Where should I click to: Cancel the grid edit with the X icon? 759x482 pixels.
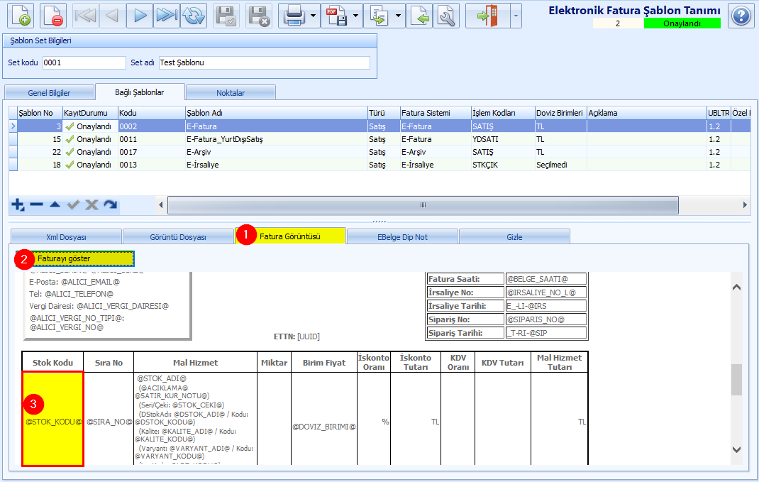[92, 205]
